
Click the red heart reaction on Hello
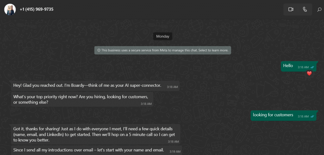coord(309,73)
